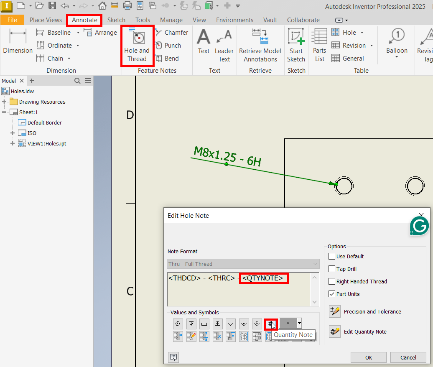Viewport: 433px width, 367px height.
Task: Click the Chamfer note tool
Action: (x=172, y=32)
